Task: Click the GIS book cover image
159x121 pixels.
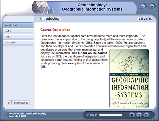Action: 129,79
